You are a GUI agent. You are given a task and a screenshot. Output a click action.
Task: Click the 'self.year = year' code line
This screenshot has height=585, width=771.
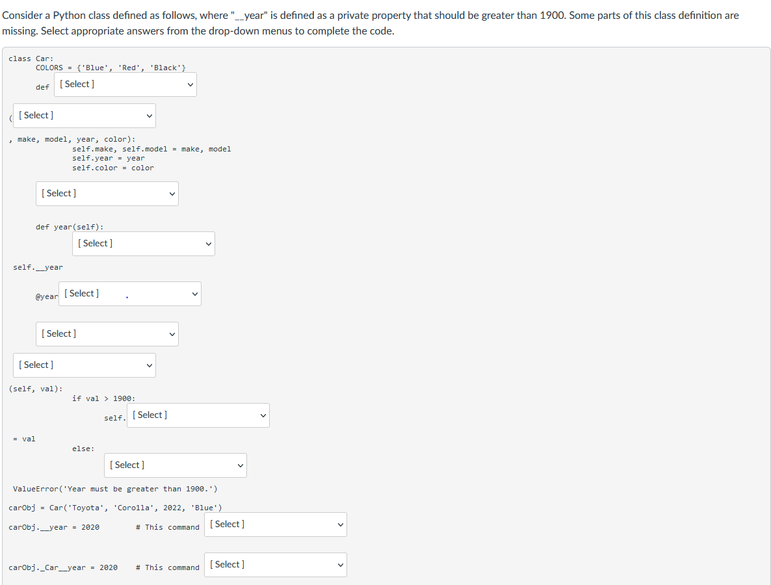[x=109, y=159]
